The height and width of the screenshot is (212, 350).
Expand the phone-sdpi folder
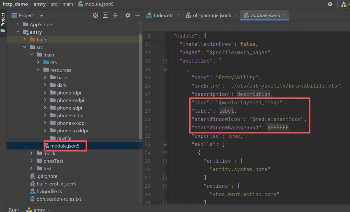pyautogui.click(x=45, y=107)
